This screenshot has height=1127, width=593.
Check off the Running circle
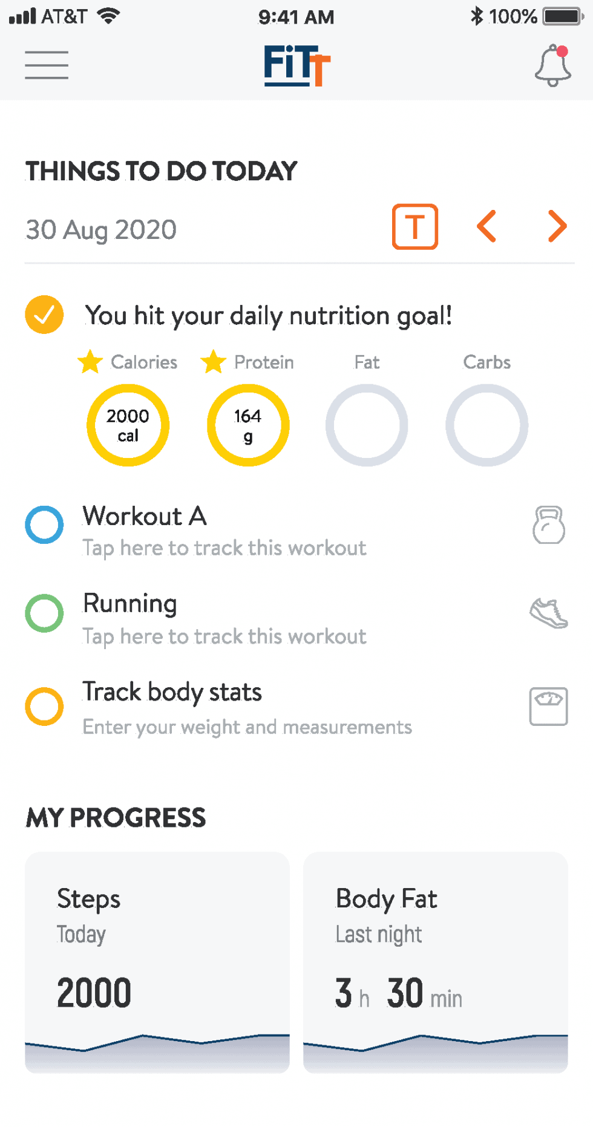point(44,613)
